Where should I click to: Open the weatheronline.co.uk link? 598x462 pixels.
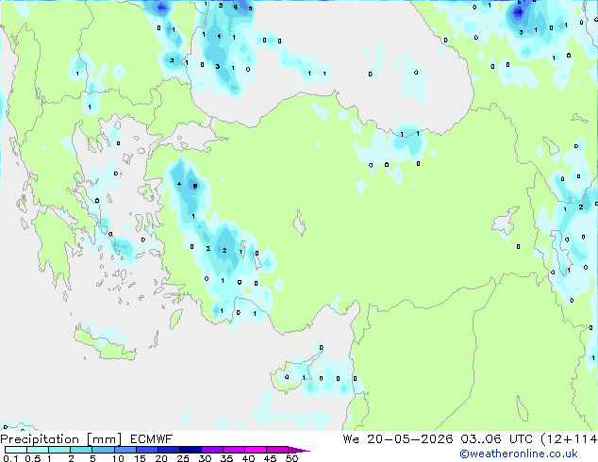click(x=519, y=454)
